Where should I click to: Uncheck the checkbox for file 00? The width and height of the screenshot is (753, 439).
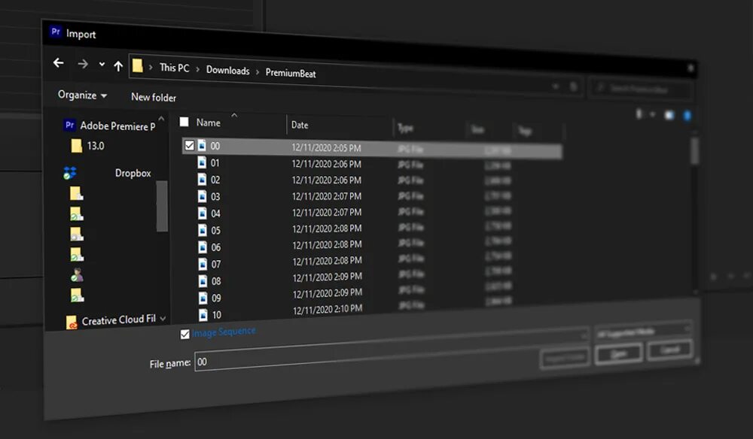point(189,145)
